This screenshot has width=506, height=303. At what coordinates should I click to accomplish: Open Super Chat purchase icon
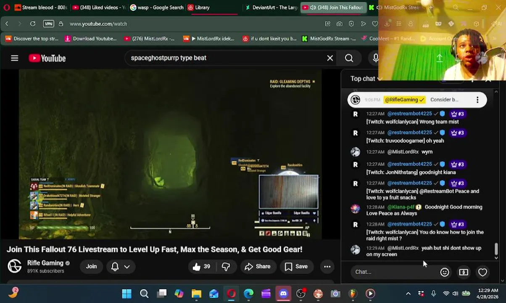tap(464, 272)
